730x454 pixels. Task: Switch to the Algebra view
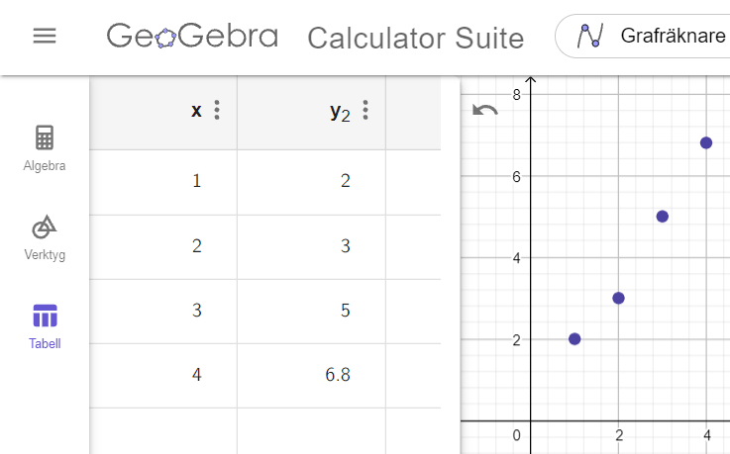click(45, 147)
